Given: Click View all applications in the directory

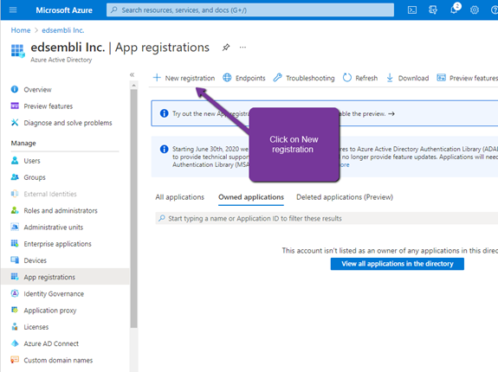Looking at the screenshot, I should [397, 264].
